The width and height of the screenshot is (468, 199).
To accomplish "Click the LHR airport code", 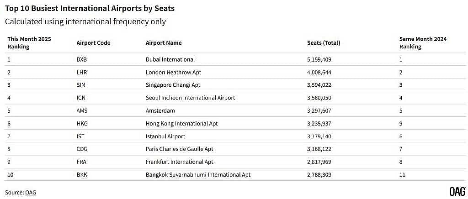I will pos(81,72).
